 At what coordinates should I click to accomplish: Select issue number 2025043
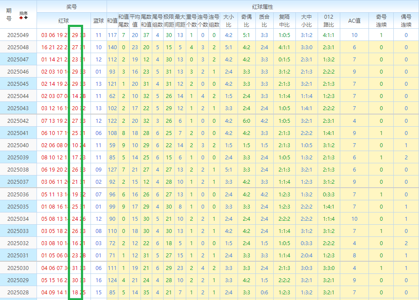pyautogui.click(x=18, y=108)
